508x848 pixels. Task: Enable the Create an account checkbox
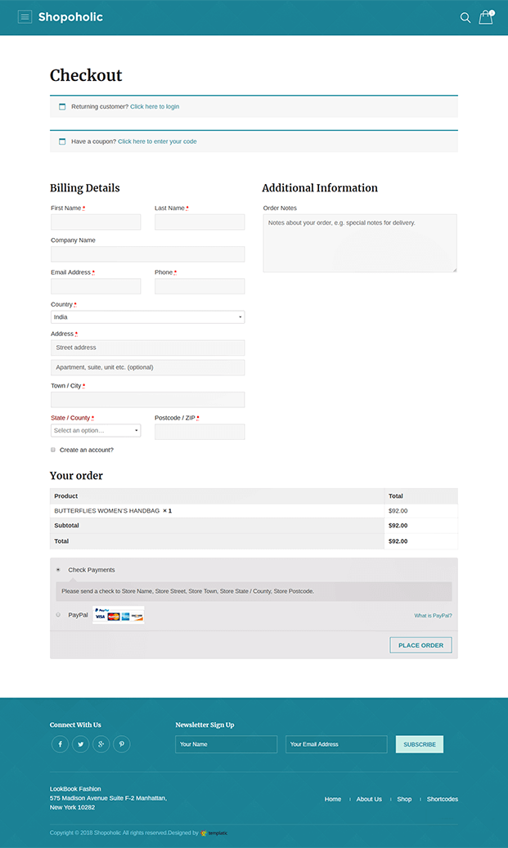click(x=53, y=450)
